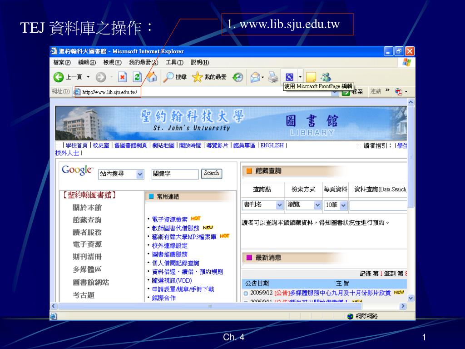Click the Forward arrow icon
Viewport: 465px width, 349px height.
[x=101, y=77]
